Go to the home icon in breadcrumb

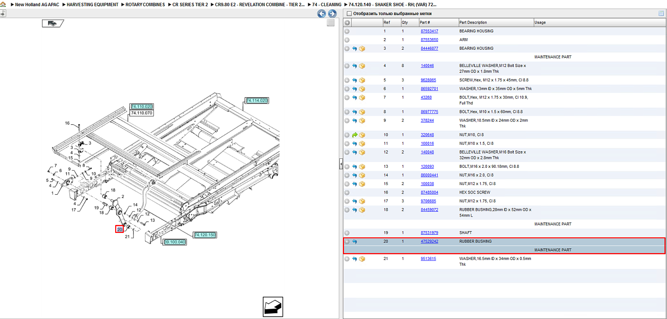point(3,4)
